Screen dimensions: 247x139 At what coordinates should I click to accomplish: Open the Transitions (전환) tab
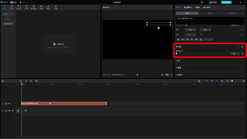point(41,7)
